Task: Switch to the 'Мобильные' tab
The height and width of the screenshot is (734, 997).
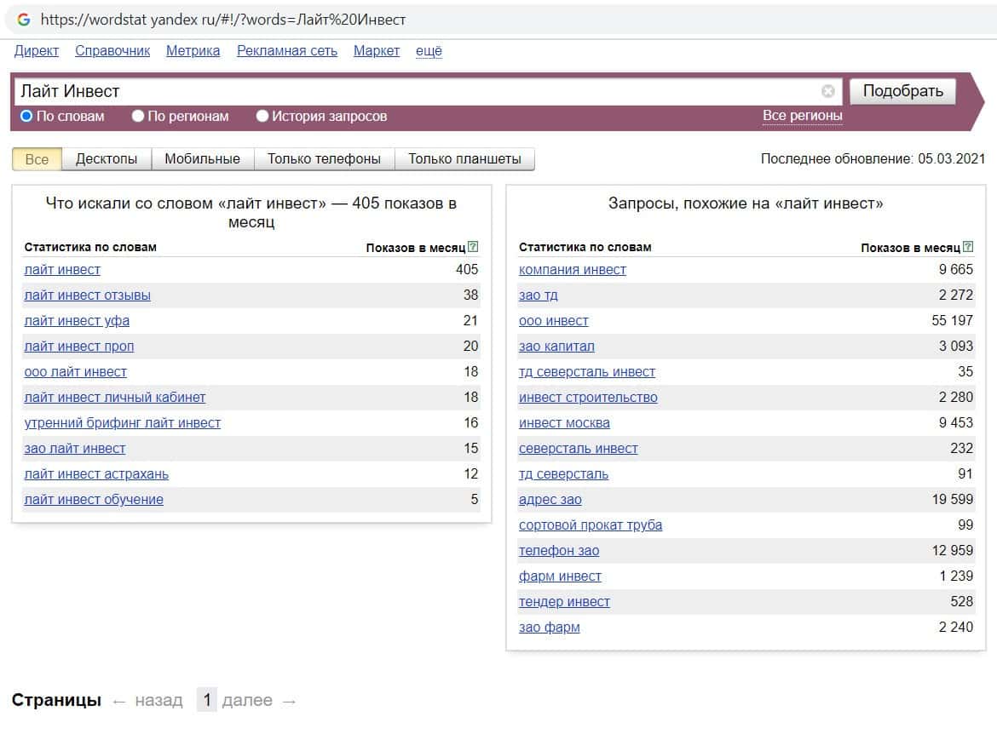Action: (x=202, y=158)
